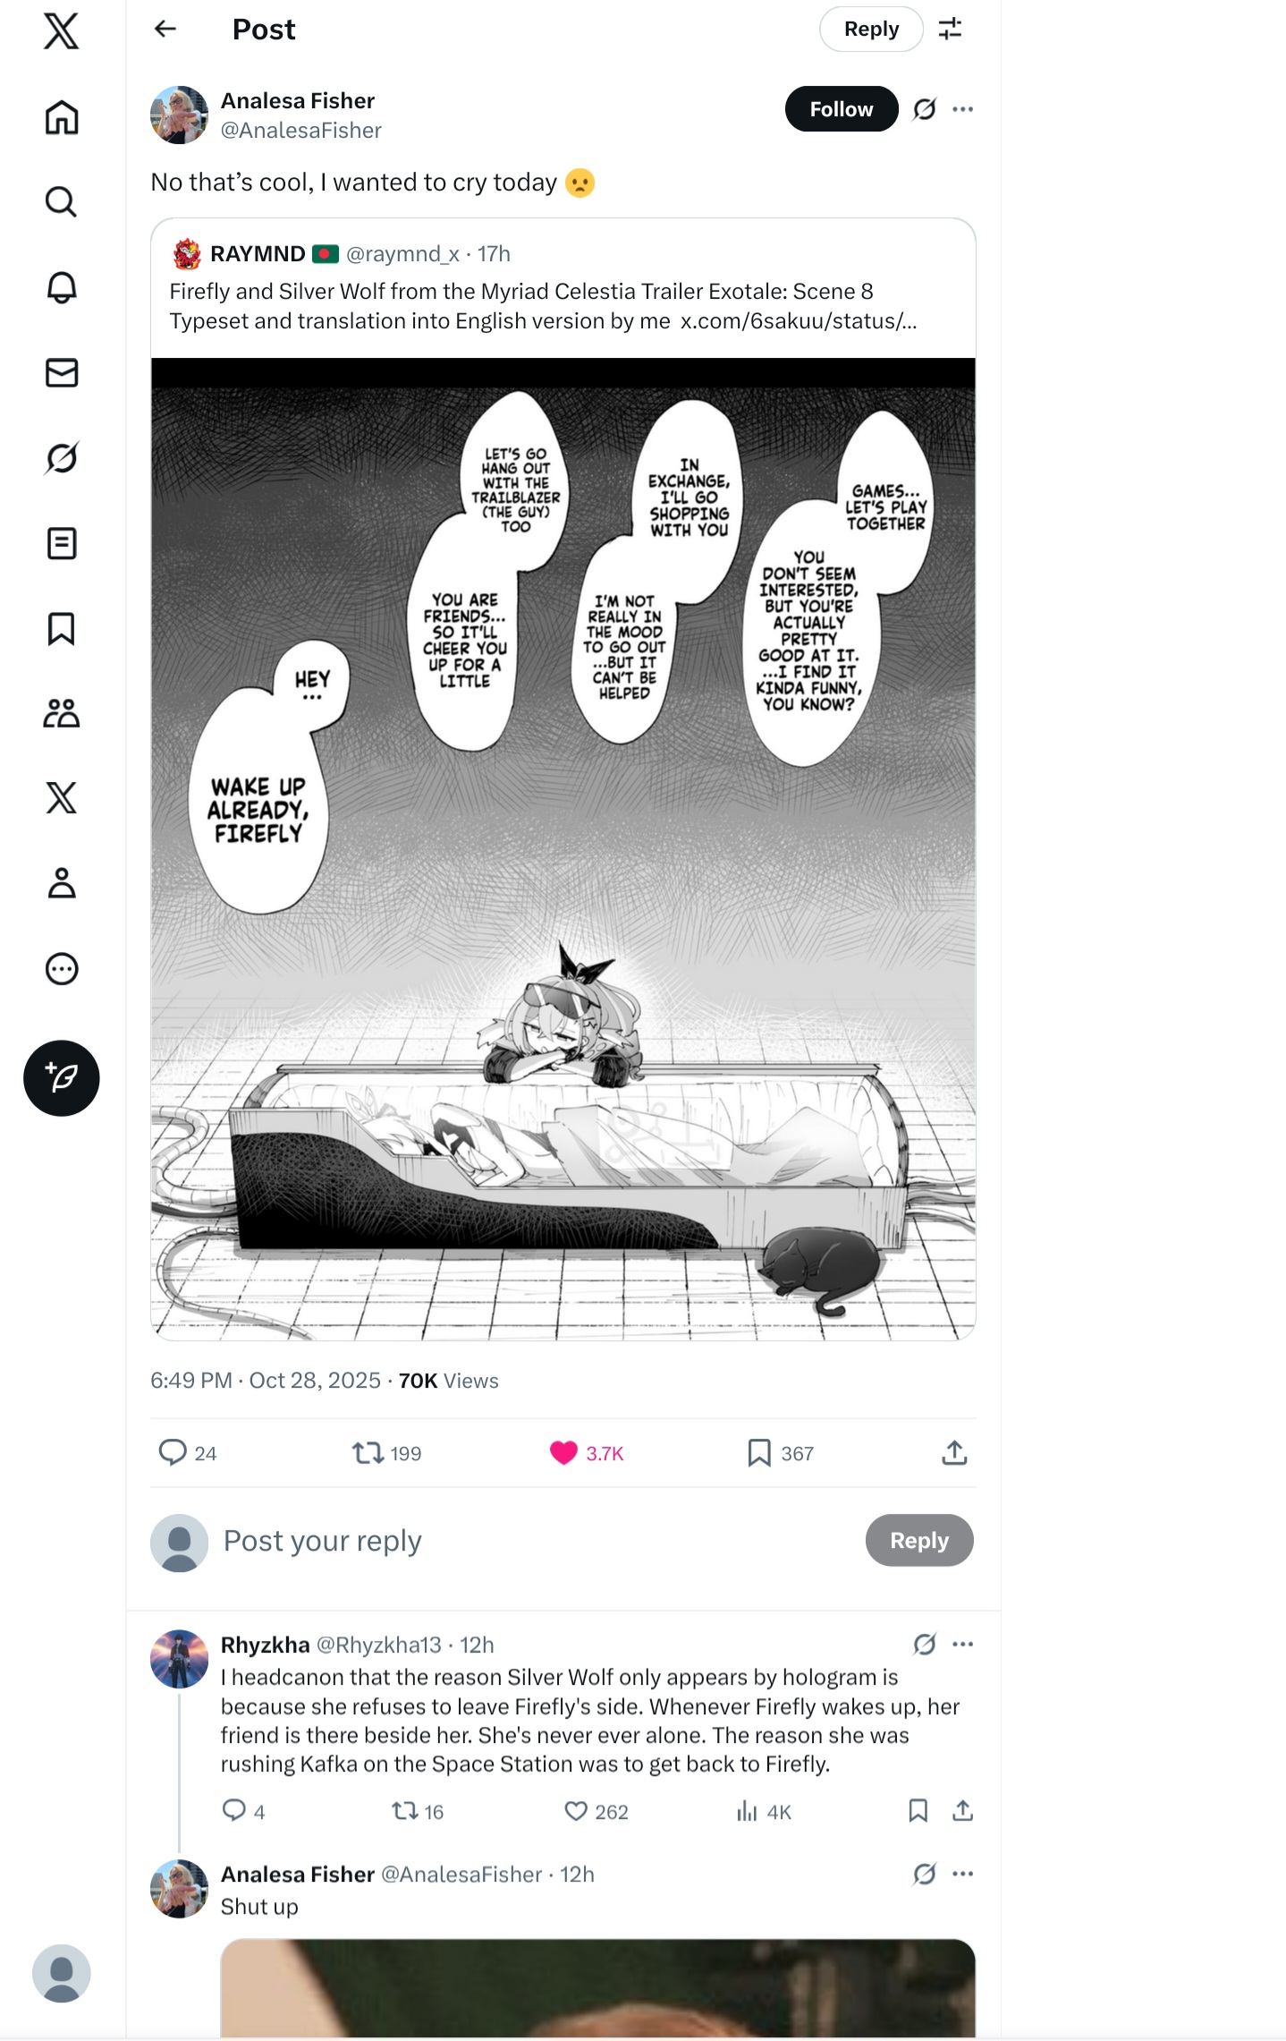The width and height of the screenshot is (1286, 2041).
Task: Open Notifications bell in sidebar
Action: pyautogui.click(x=62, y=287)
